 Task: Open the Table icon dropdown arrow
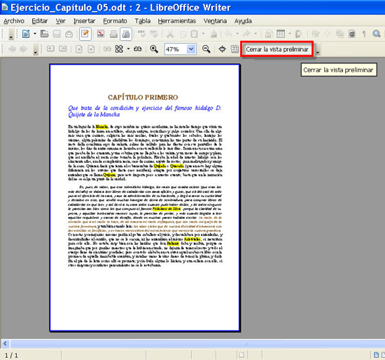click(x=290, y=34)
